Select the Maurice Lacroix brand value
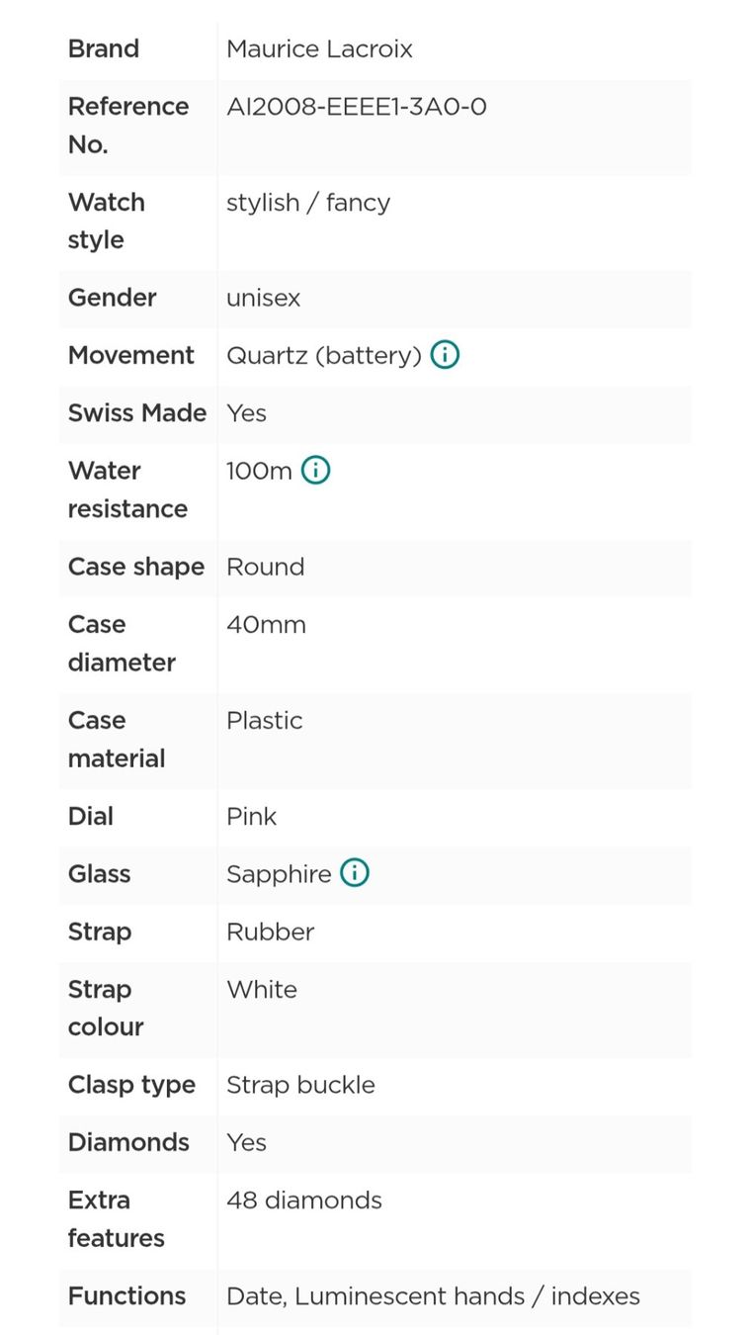 pyautogui.click(x=319, y=48)
